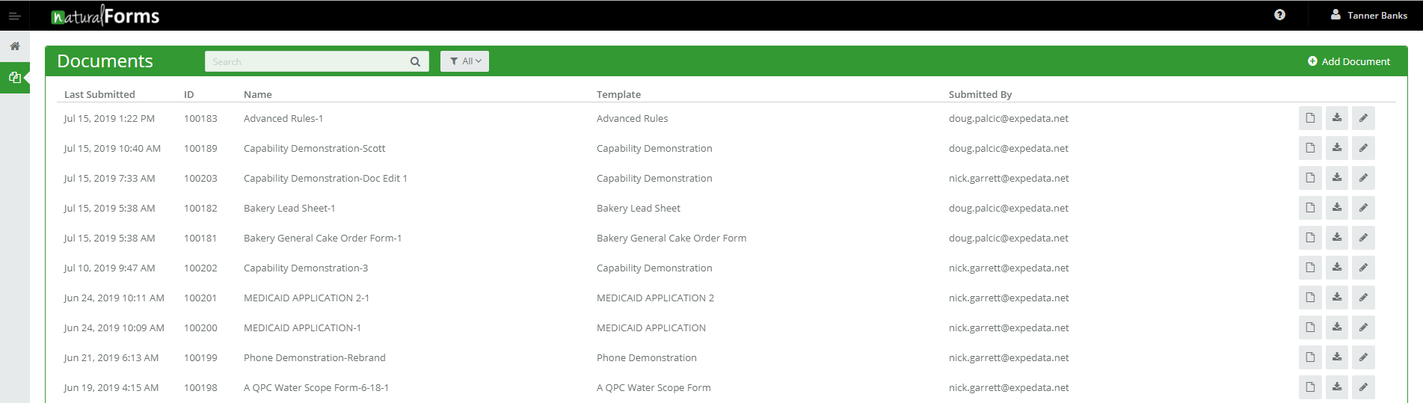Click the Jul 10, 2019 9:47 AM date
The height and width of the screenshot is (403, 1423).
109,268
